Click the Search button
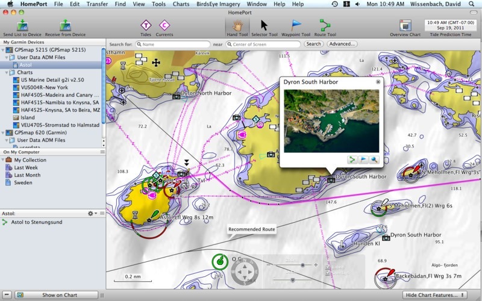Screen dimensions: 482x301 click(x=313, y=44)
